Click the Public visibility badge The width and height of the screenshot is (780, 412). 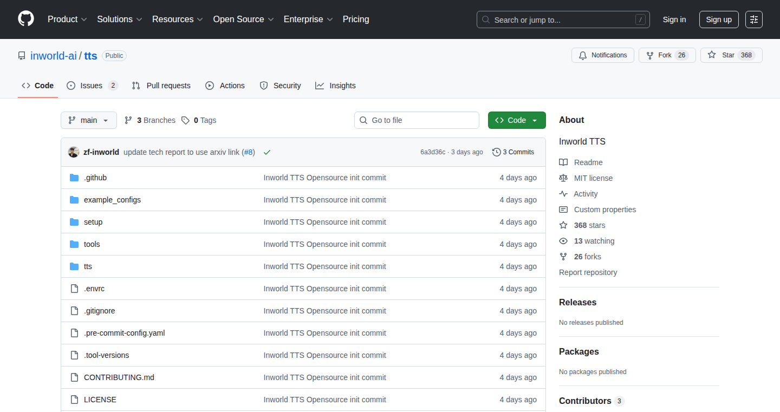pyautogui.click(x=114, y=56)
